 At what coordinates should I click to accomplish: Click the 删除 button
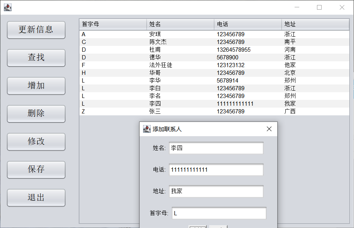36,113
